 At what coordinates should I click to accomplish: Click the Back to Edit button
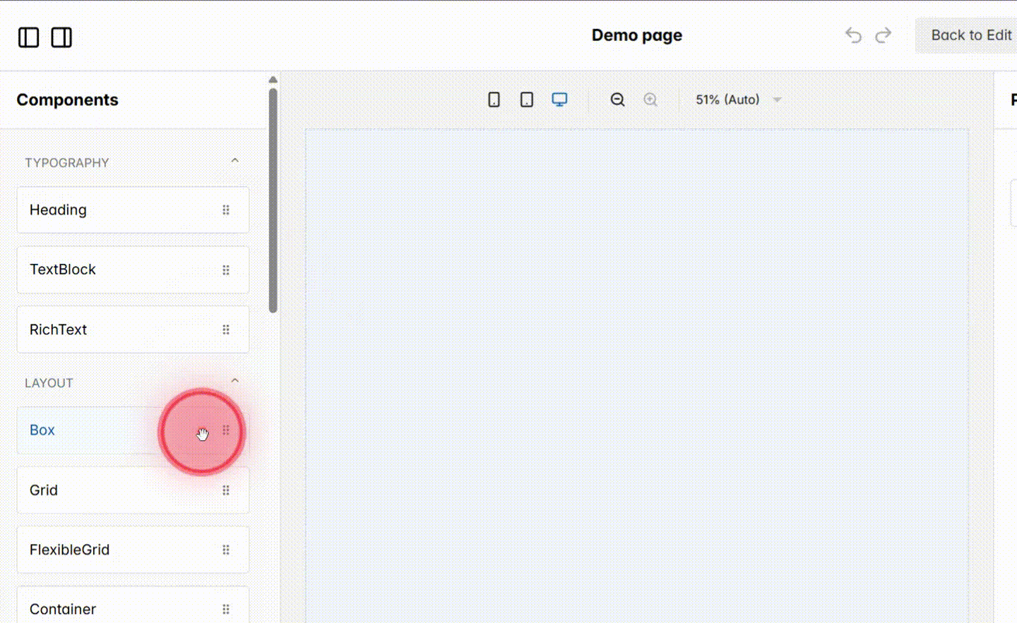click(x=971, y=35)
